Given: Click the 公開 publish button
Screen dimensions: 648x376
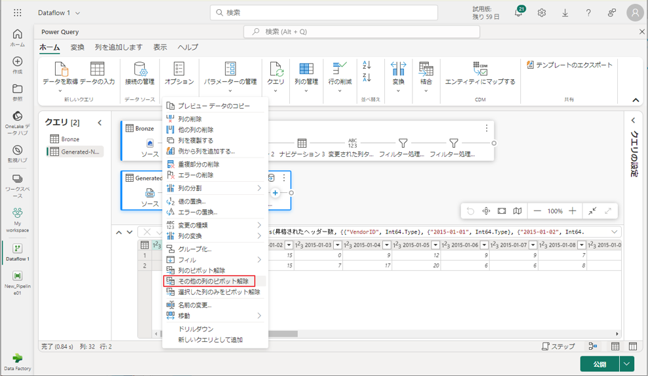Looking at the screenshot, I should click(599, 364).
